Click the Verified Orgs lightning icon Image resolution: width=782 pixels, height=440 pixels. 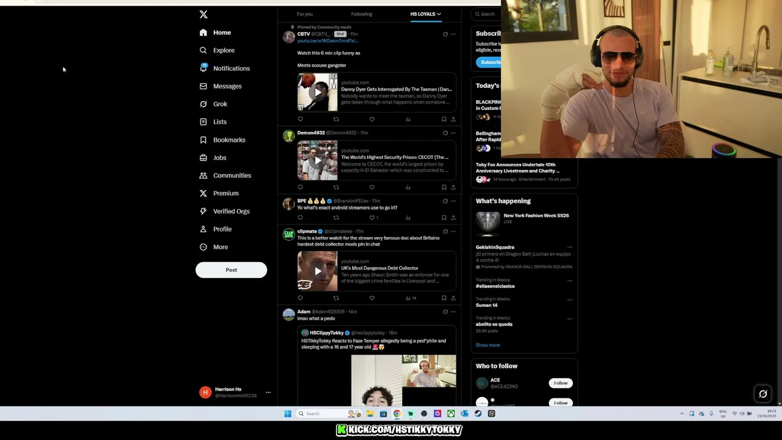click(x=203, y=211)
